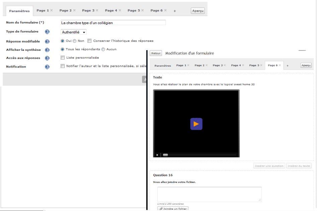Image resolution: width=317 pixels, height=211 pixels.
Task: Check the Liste personnalisée box
Action: pos(63,58)
